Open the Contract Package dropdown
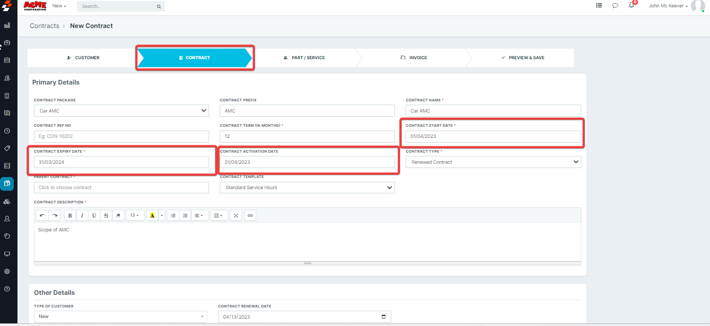The width and height of the screenshot is (710, 326). (121, 111)
